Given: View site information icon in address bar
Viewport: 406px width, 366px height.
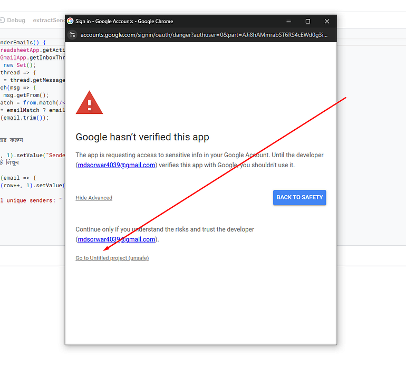Looking at the screenshot, I should point(72,35).
